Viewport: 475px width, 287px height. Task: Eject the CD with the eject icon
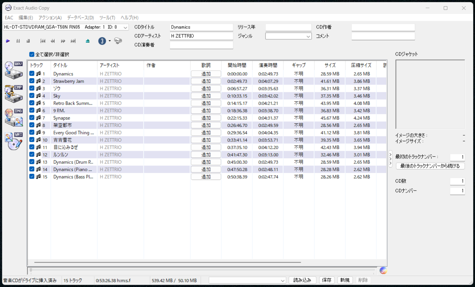point(88,41)
